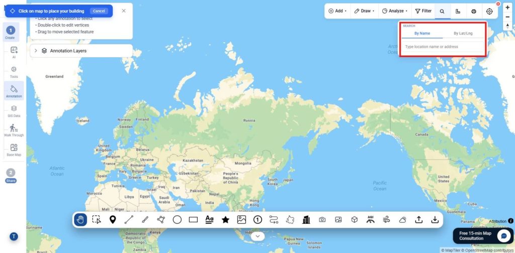Pick the star symbol tool
The image size is (515, 253).
225,219
